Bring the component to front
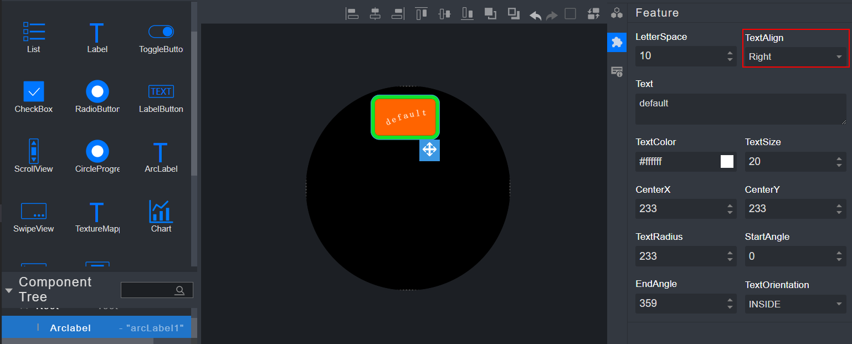852x344 pixels. tap(490, 14)
